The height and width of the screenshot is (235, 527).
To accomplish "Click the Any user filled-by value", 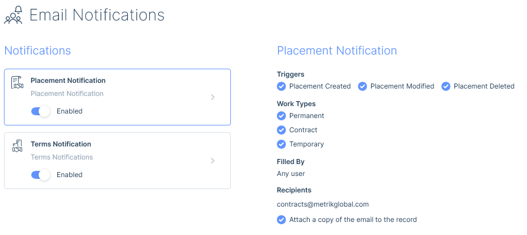I will (290, 174).
